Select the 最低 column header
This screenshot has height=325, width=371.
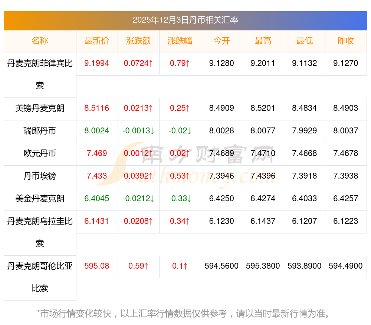[305, 41]
